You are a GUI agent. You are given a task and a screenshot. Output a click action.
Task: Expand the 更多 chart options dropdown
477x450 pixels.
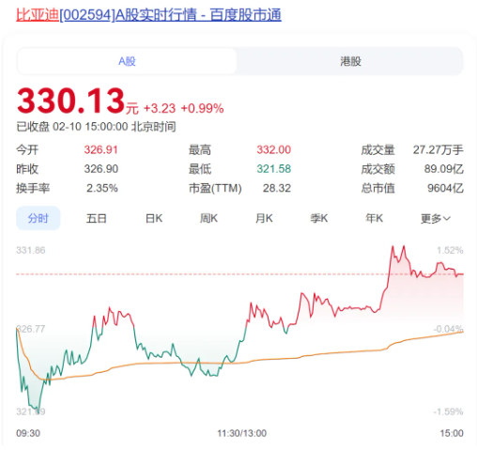(x=436, y=218)
